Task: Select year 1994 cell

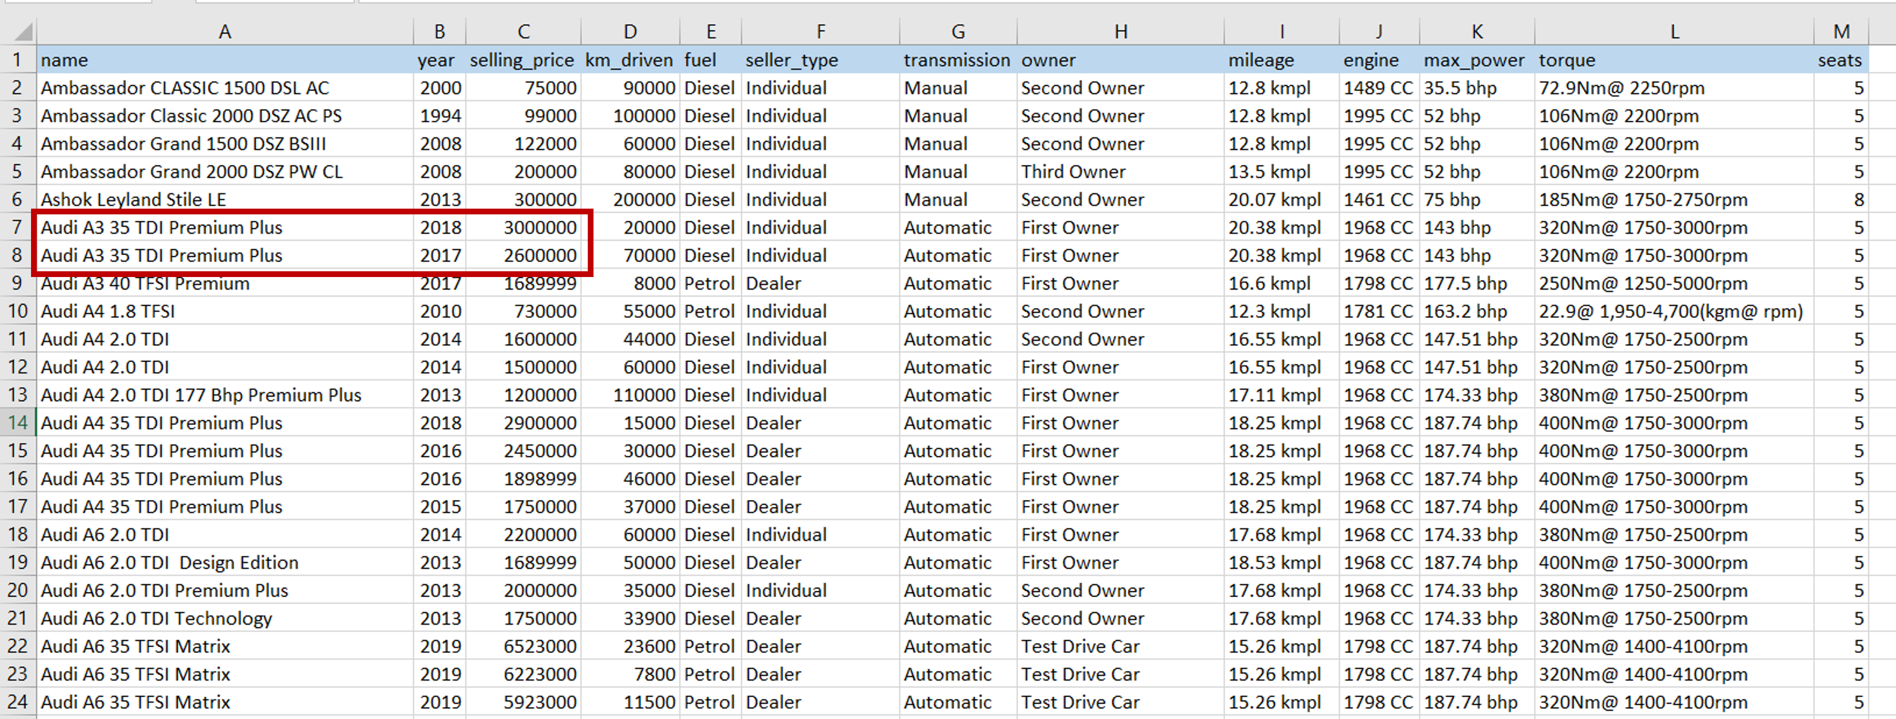Action: (x=440, y=116)
